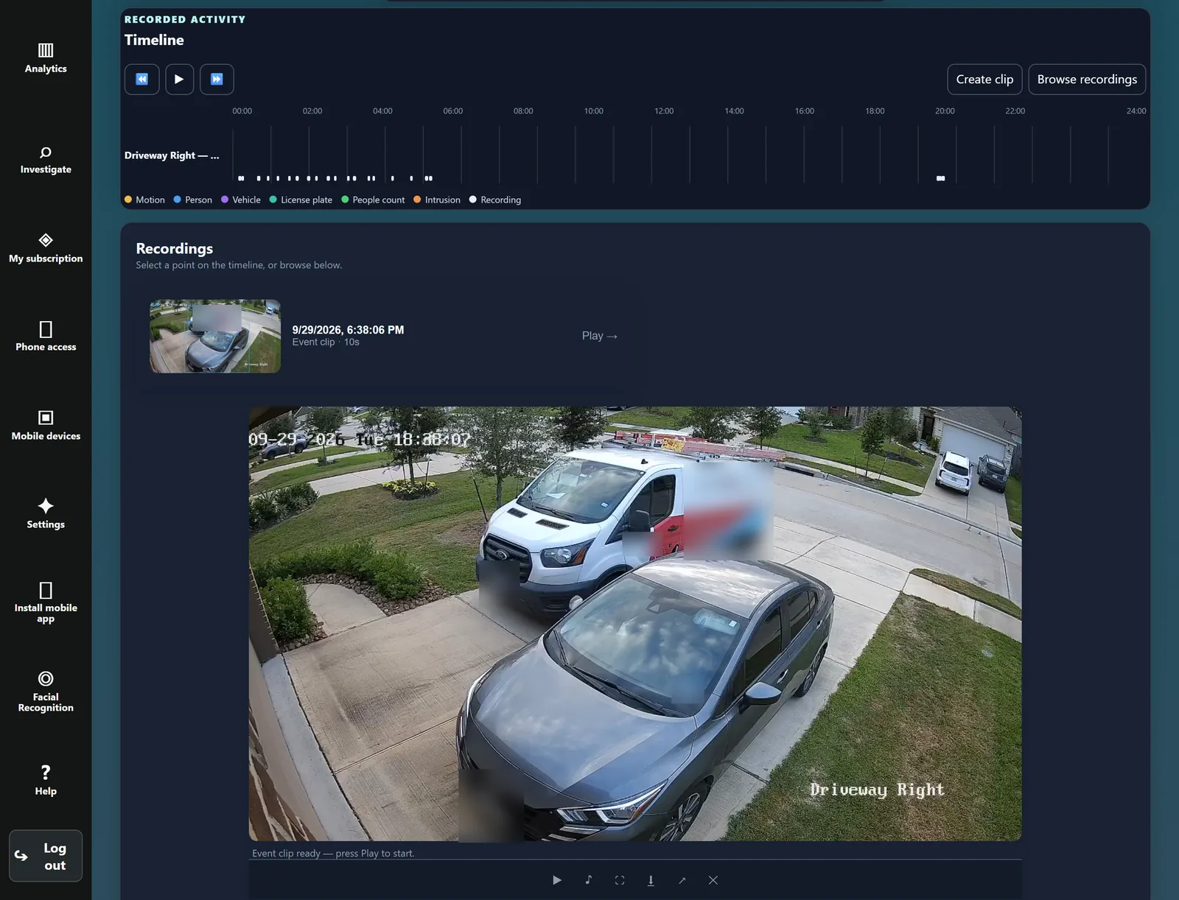Click the 12:00 timeline hour label
Screen dimensions: 1179x900
point(664,111)
